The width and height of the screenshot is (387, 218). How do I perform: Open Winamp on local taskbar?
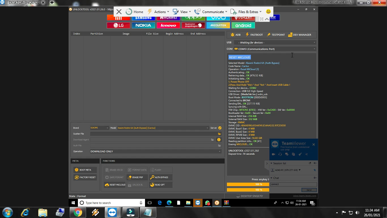95,212
